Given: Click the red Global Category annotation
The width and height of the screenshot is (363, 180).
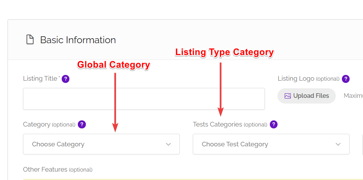Looking at the screenshot, I should tap(113, 65).
